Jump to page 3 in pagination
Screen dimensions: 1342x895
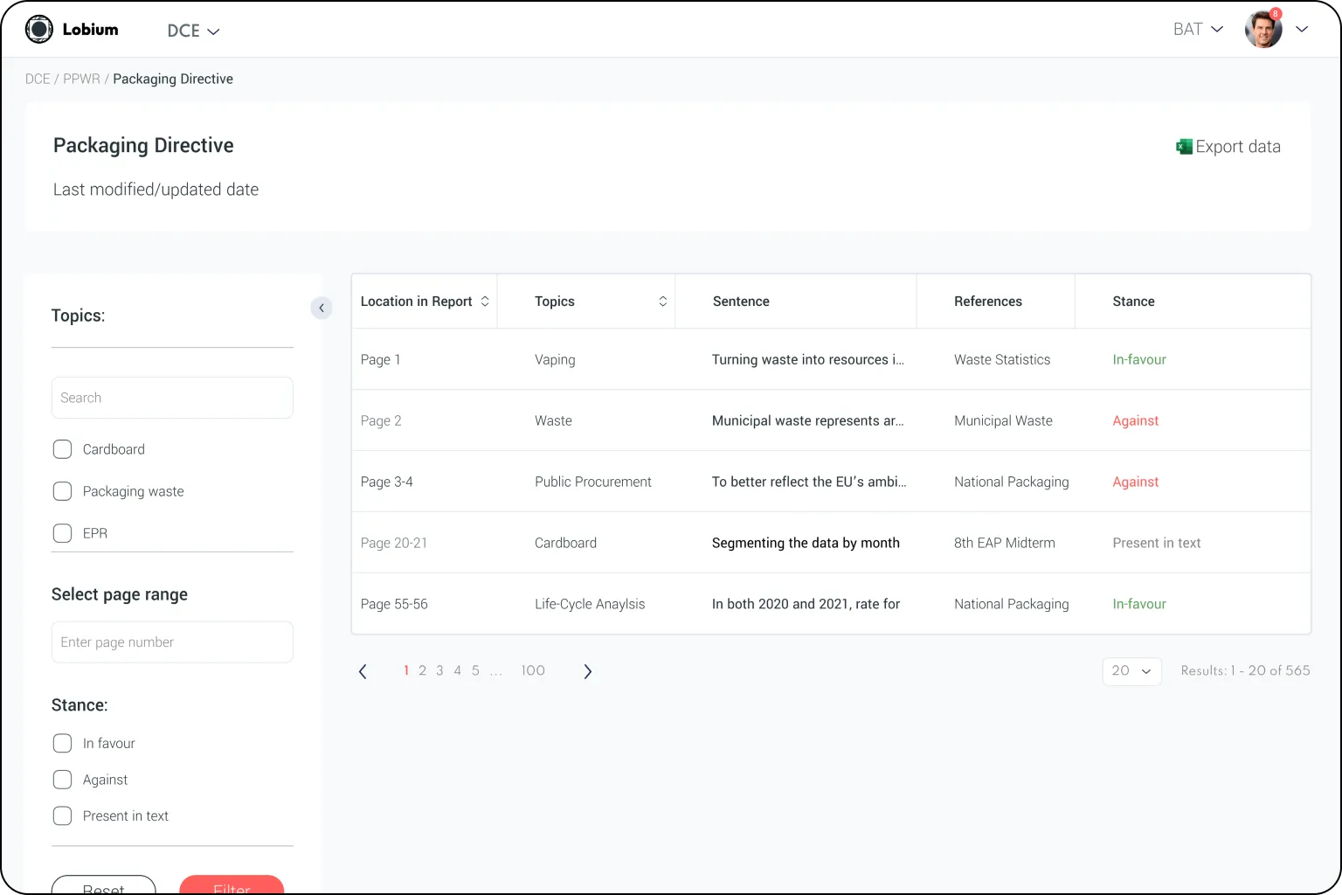tap(439, 671)
